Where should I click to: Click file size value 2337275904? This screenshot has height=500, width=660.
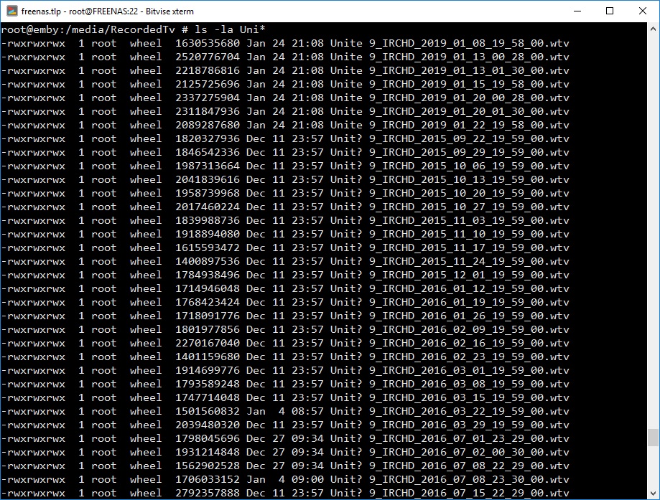pyautogui.click(x=208, y=98)
